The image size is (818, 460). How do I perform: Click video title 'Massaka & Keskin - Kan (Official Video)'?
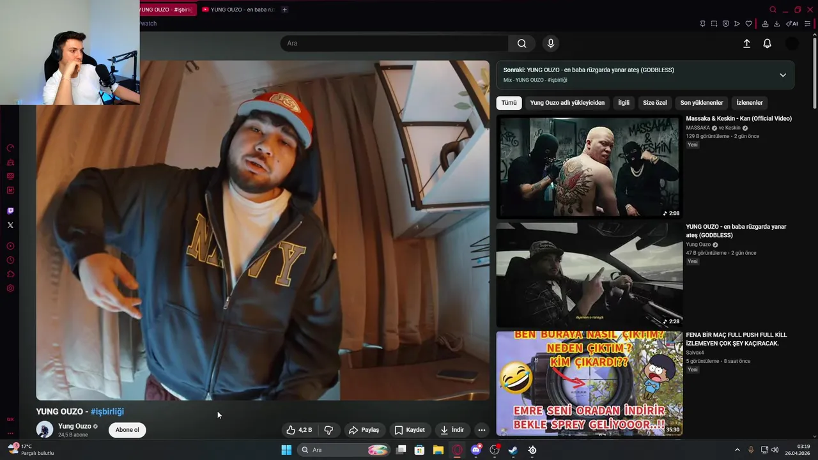(739, 118)
